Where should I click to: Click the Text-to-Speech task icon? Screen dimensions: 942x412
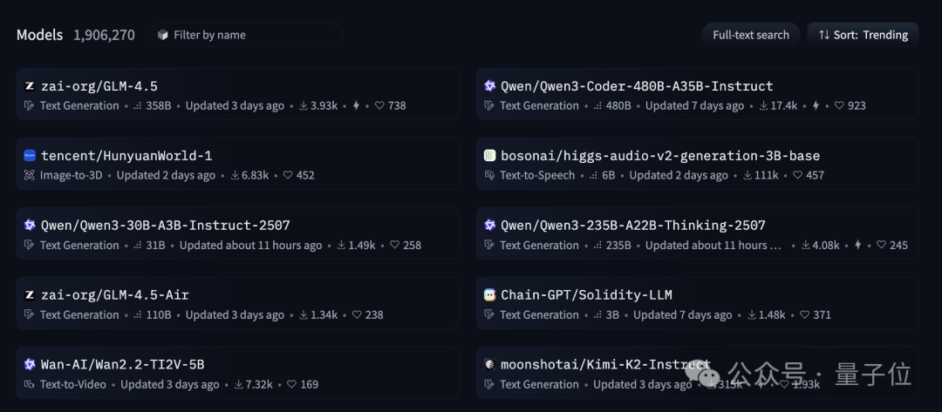click(489, 175)
